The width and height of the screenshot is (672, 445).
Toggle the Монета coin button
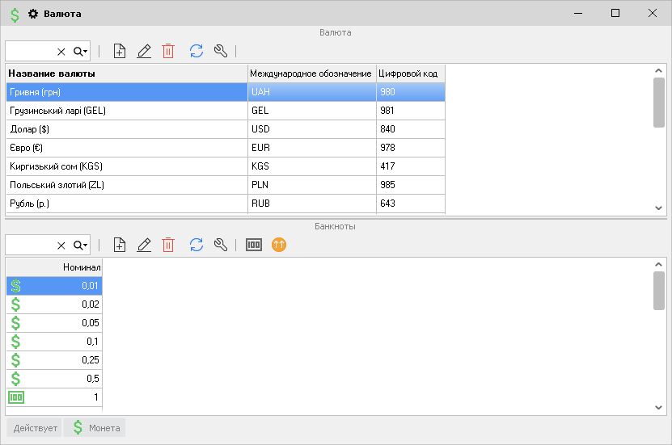click(95, 428)
